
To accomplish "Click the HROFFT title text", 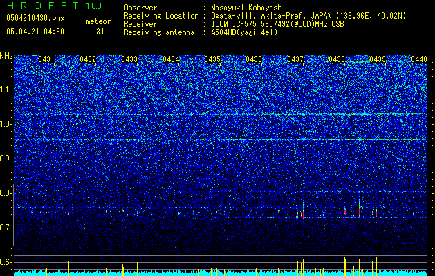I will pos(43,6).
